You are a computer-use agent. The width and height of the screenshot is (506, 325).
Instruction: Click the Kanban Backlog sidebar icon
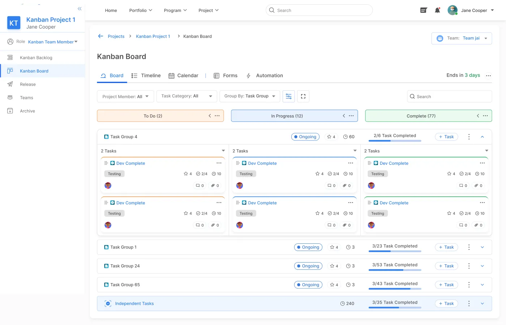[x=10, y=57]
